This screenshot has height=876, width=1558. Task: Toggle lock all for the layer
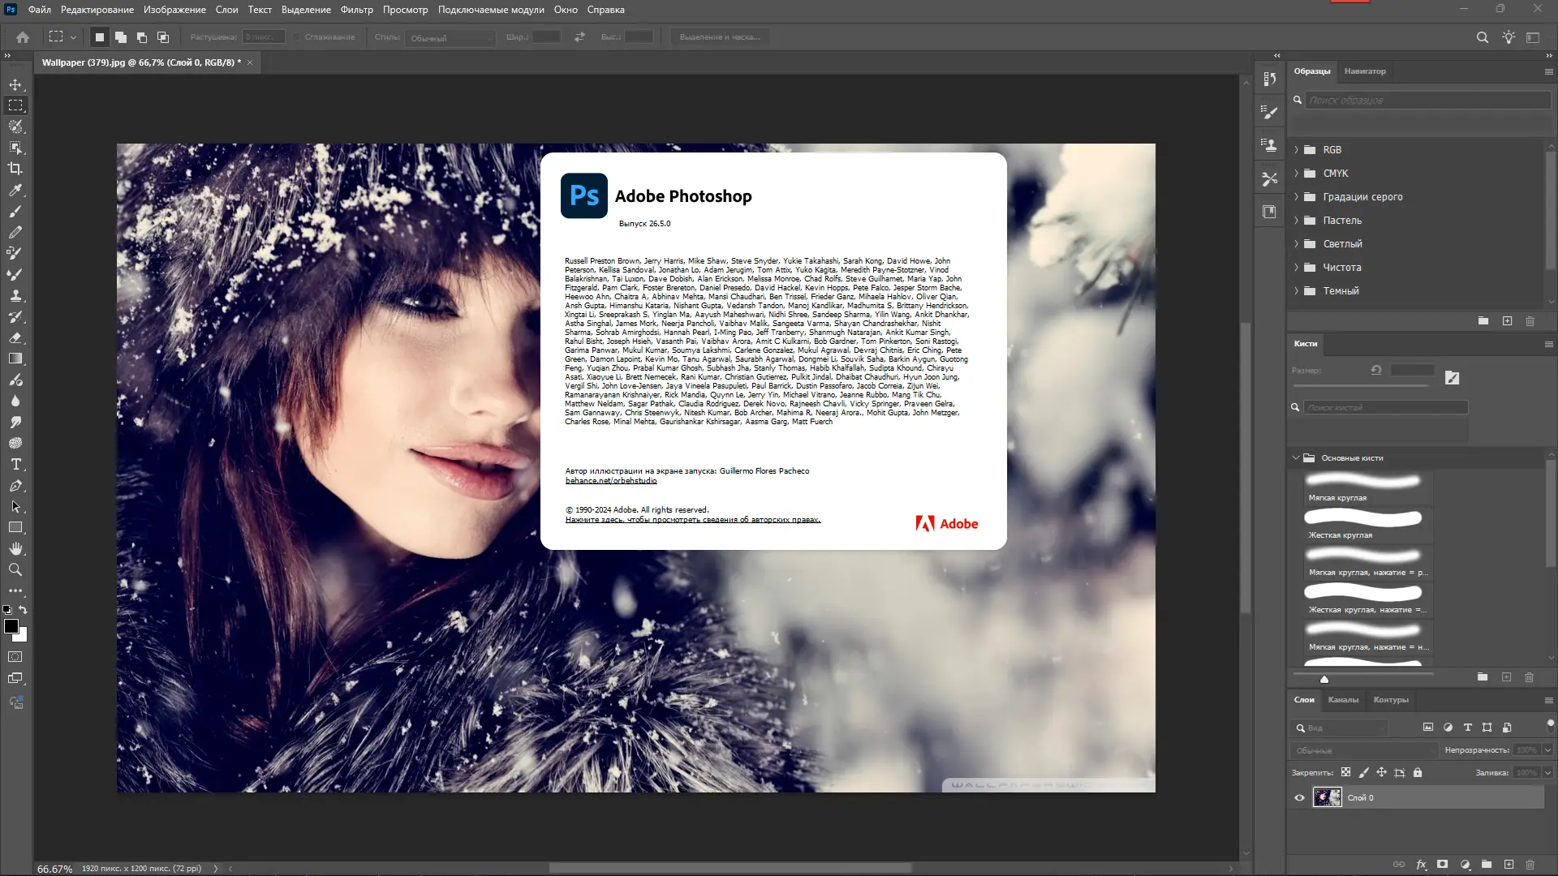(x=1418, y=773)
